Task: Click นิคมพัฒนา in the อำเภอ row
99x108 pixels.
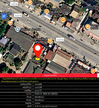Action: click(x=39, y=100)
